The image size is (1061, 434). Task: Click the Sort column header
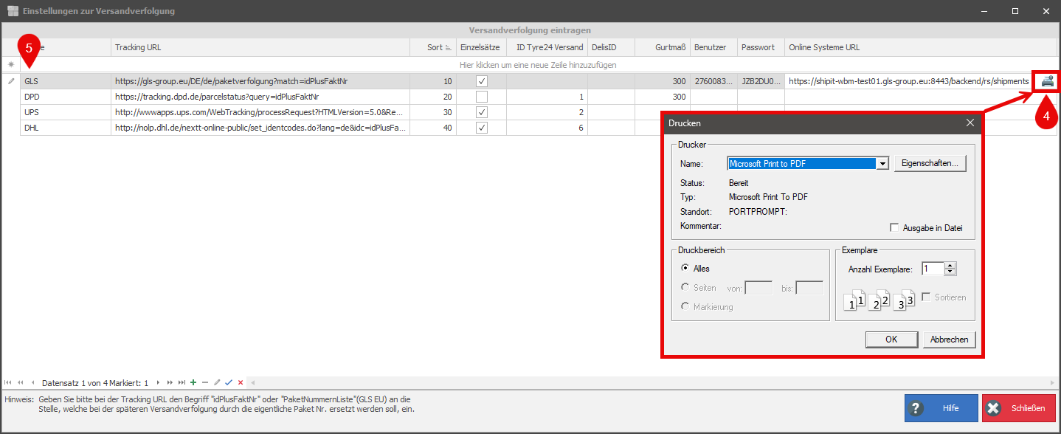[433, 47]
